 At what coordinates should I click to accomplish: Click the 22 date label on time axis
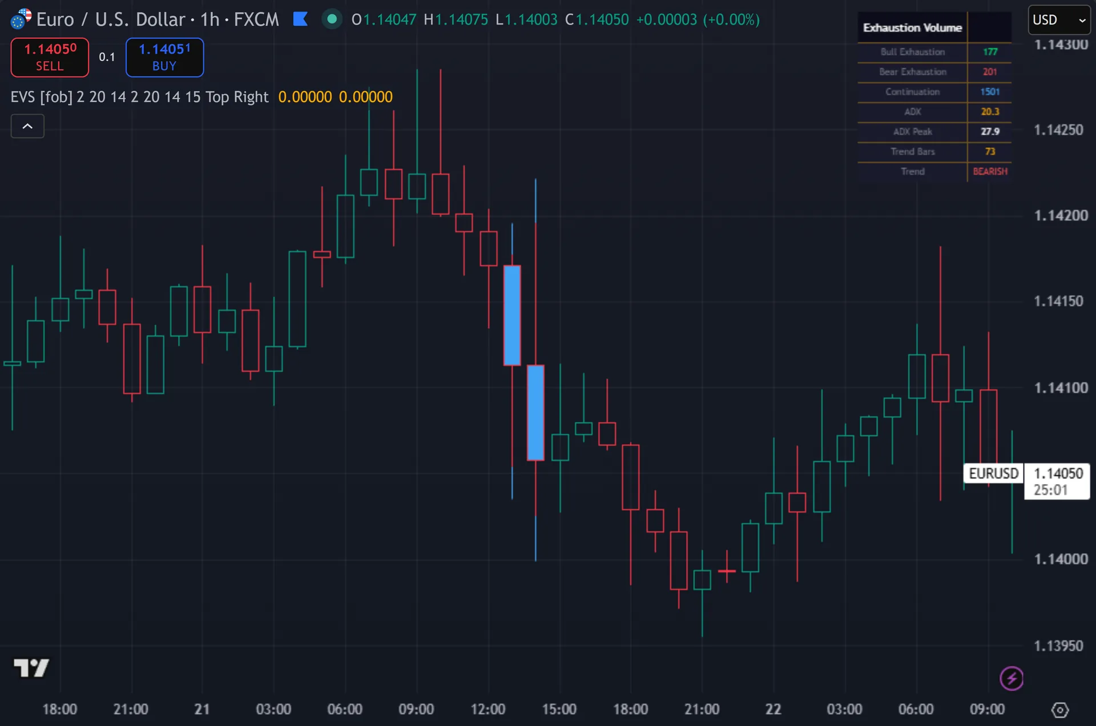(773, 709)
